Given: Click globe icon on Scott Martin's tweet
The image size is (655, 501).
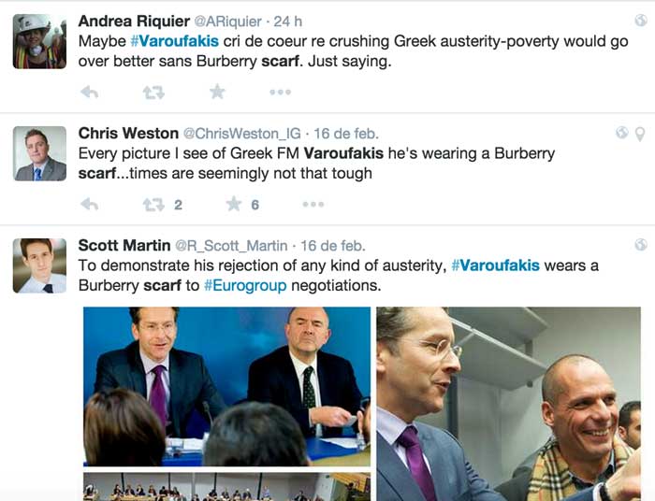Looking at the screenshot, I should [640, 245].
